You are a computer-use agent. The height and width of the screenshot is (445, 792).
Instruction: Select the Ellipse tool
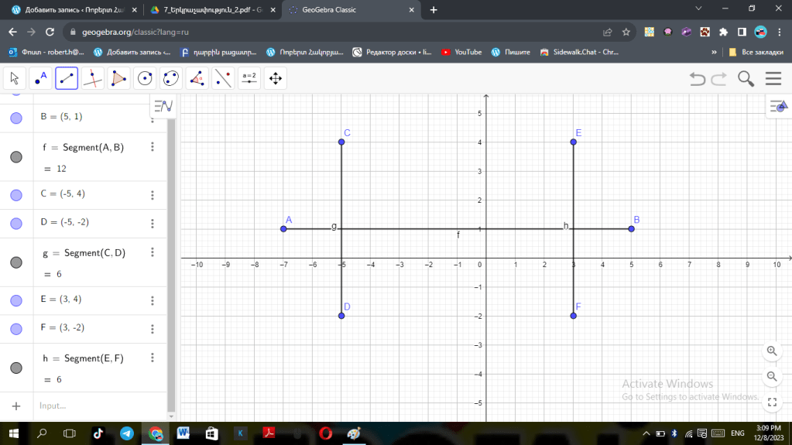(171, 78)
